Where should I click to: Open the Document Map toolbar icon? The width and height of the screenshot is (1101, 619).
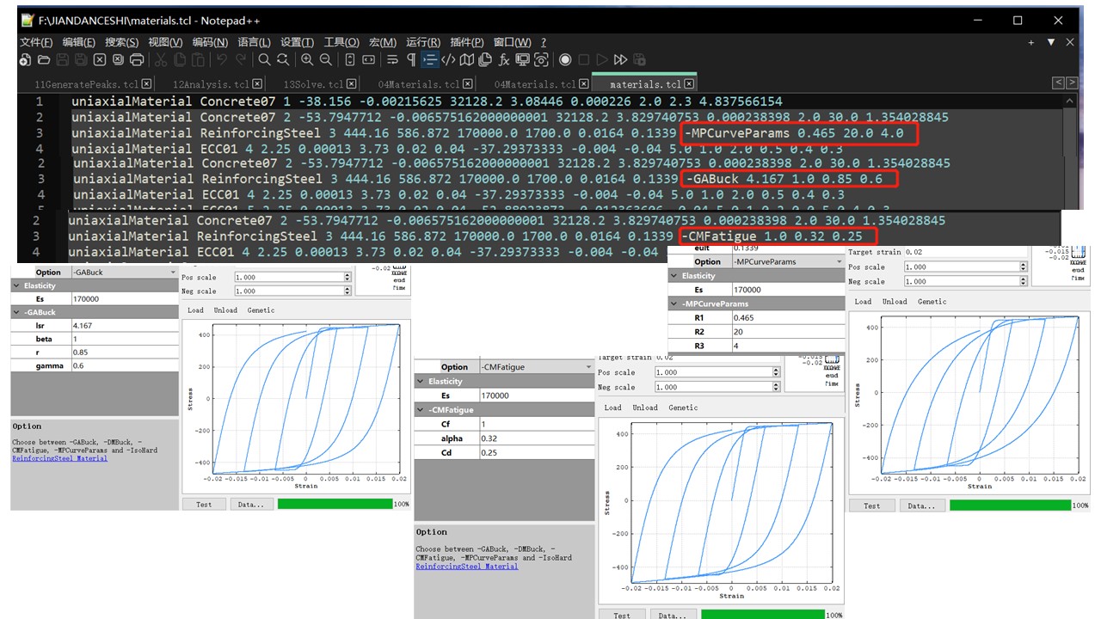click(x=467, y=59)
